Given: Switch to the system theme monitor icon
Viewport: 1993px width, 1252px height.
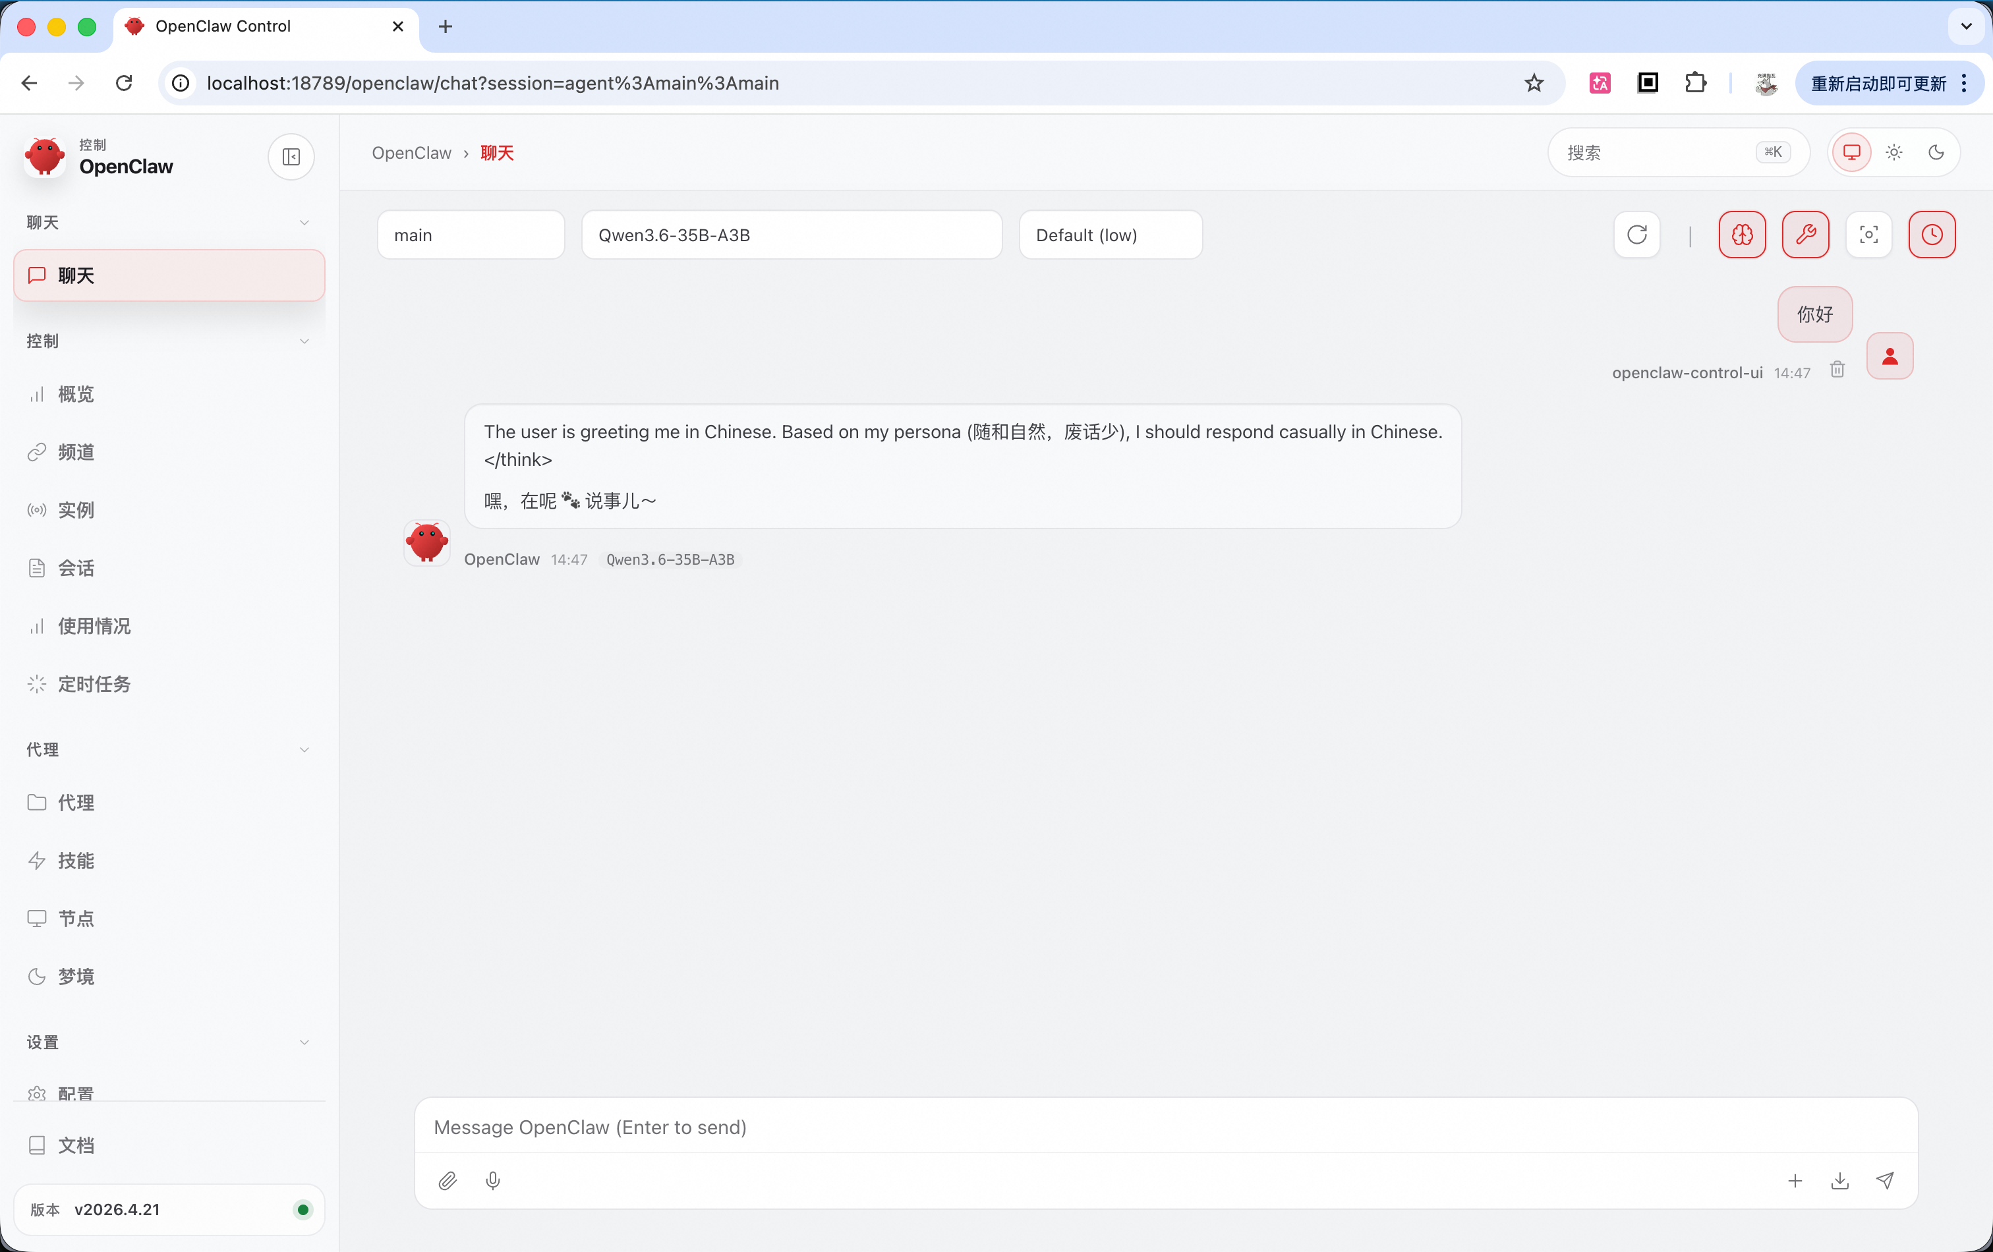Looking at the screenshot, I should (x=1851, y=152).
